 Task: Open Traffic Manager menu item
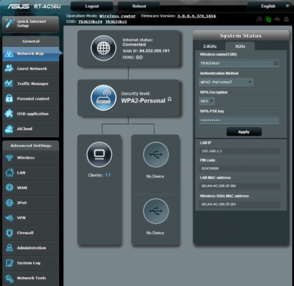[31, 84]
